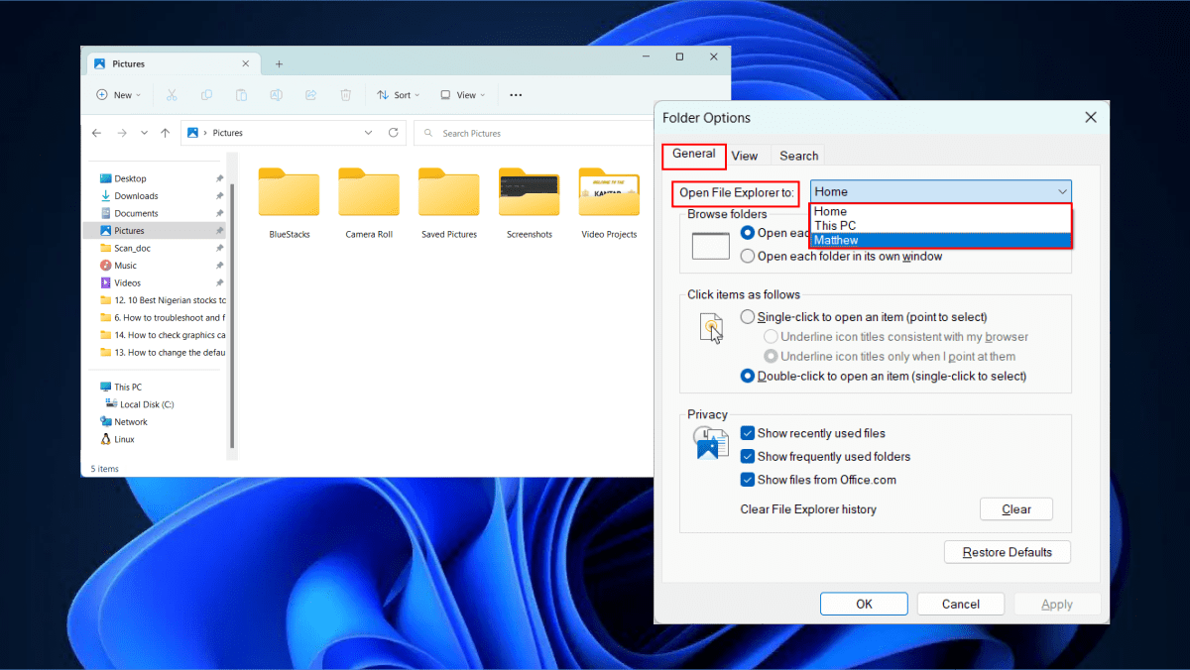Select Single-click to open an item
The image size is (1190, 670).
point(749,317)
